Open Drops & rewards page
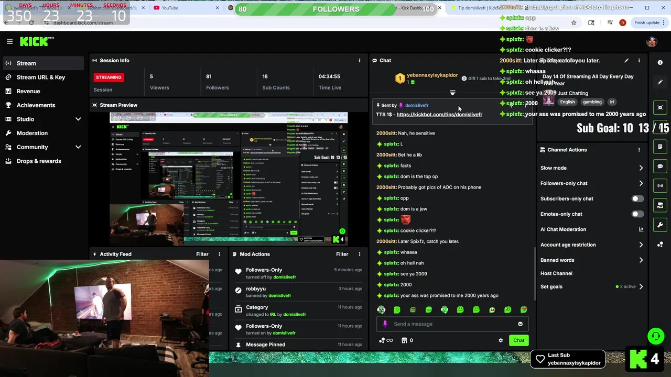 (43, 161)
